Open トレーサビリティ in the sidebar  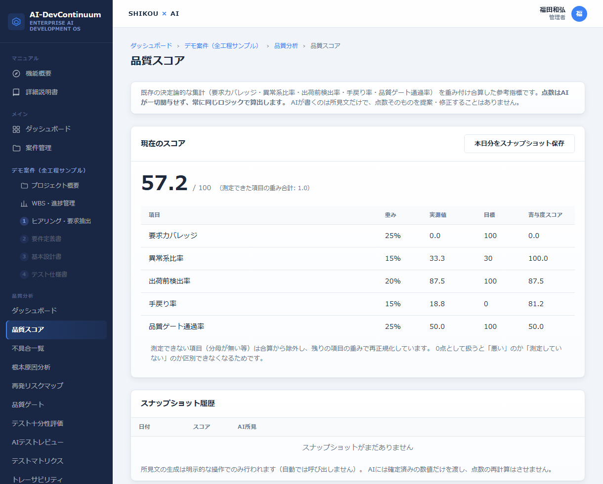point(56,479)
